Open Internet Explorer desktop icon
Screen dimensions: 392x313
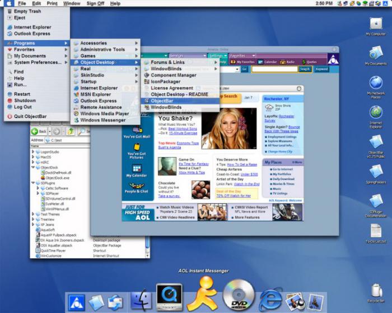pyautogui.click(x=376, y=117)
